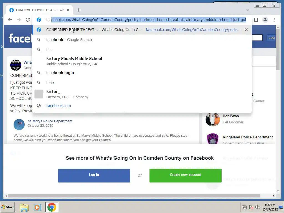284x213 pixels.
Task: Select the CONFIRMED BOMB THREAT browser tab
Action: [39, 10]
